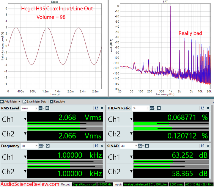The image size is (214, 187).
Task: Pop out the THD+N Ratio meter
Action: point(203,108)
